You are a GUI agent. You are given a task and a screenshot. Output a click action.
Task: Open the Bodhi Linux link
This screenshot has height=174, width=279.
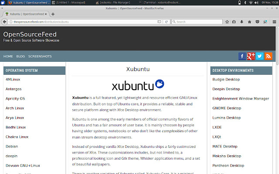[x=16, y=127]
